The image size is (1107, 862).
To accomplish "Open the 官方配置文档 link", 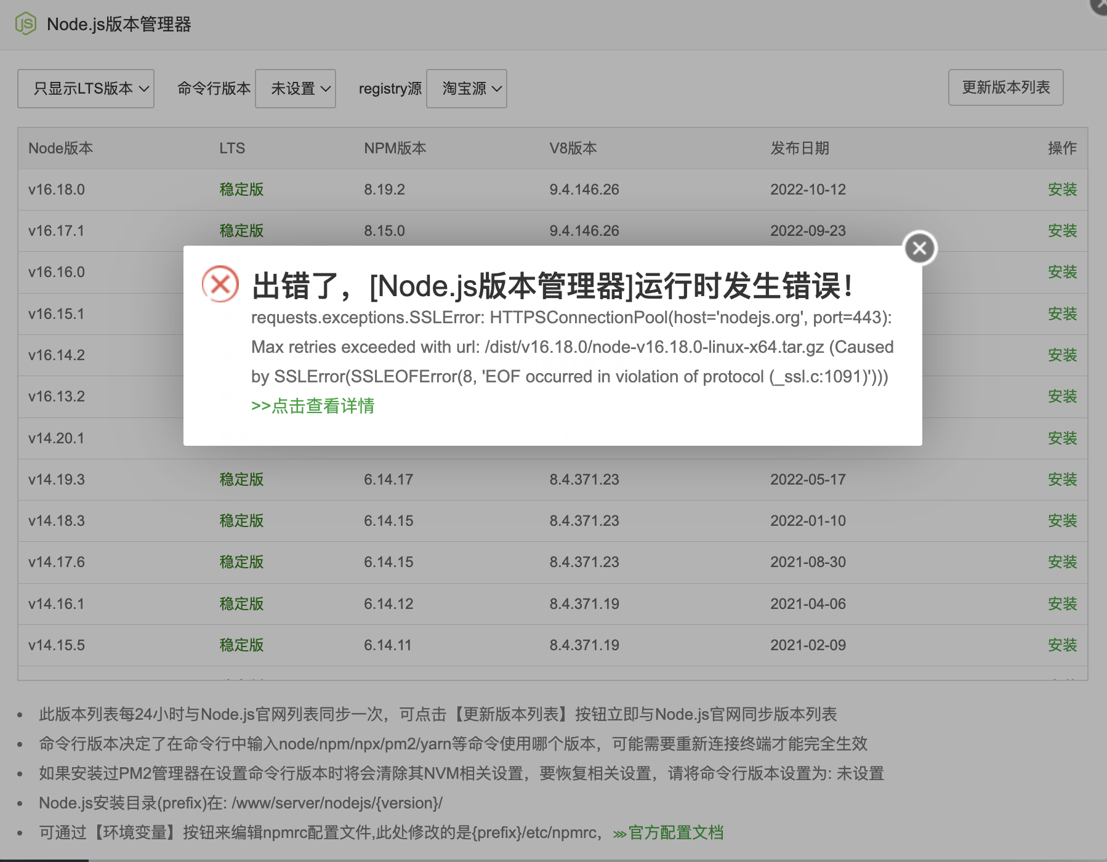I will click(x=668, y=833).
